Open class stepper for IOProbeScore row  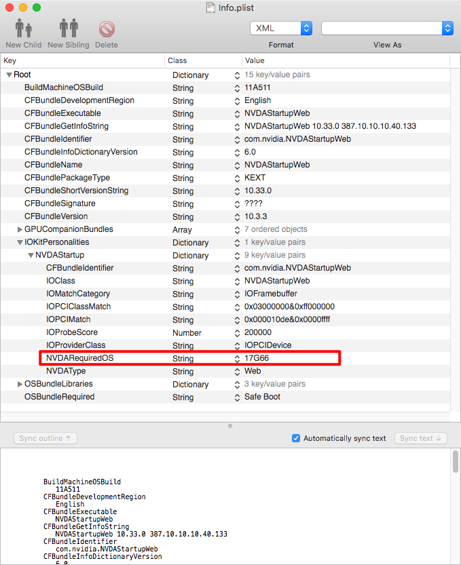(237, 332)
